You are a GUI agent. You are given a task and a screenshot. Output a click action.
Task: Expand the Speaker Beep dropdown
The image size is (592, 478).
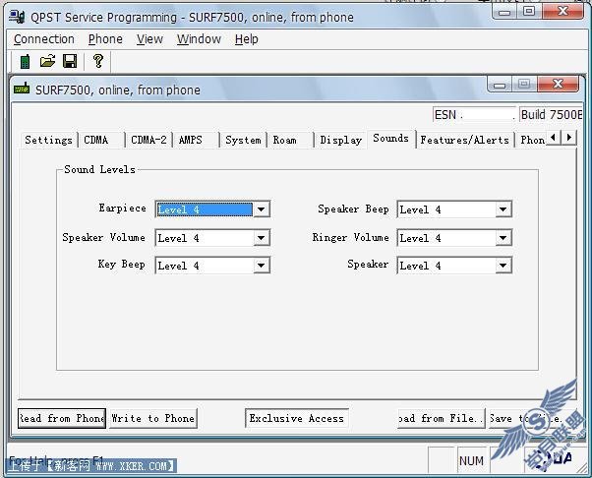coord(503,209)
